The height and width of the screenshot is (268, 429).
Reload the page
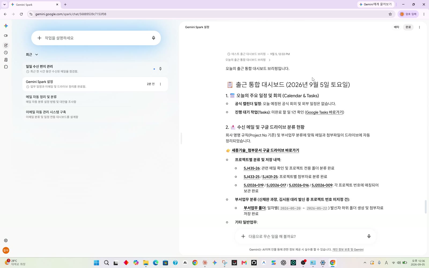pyautogui.click(x=21, y=14)
